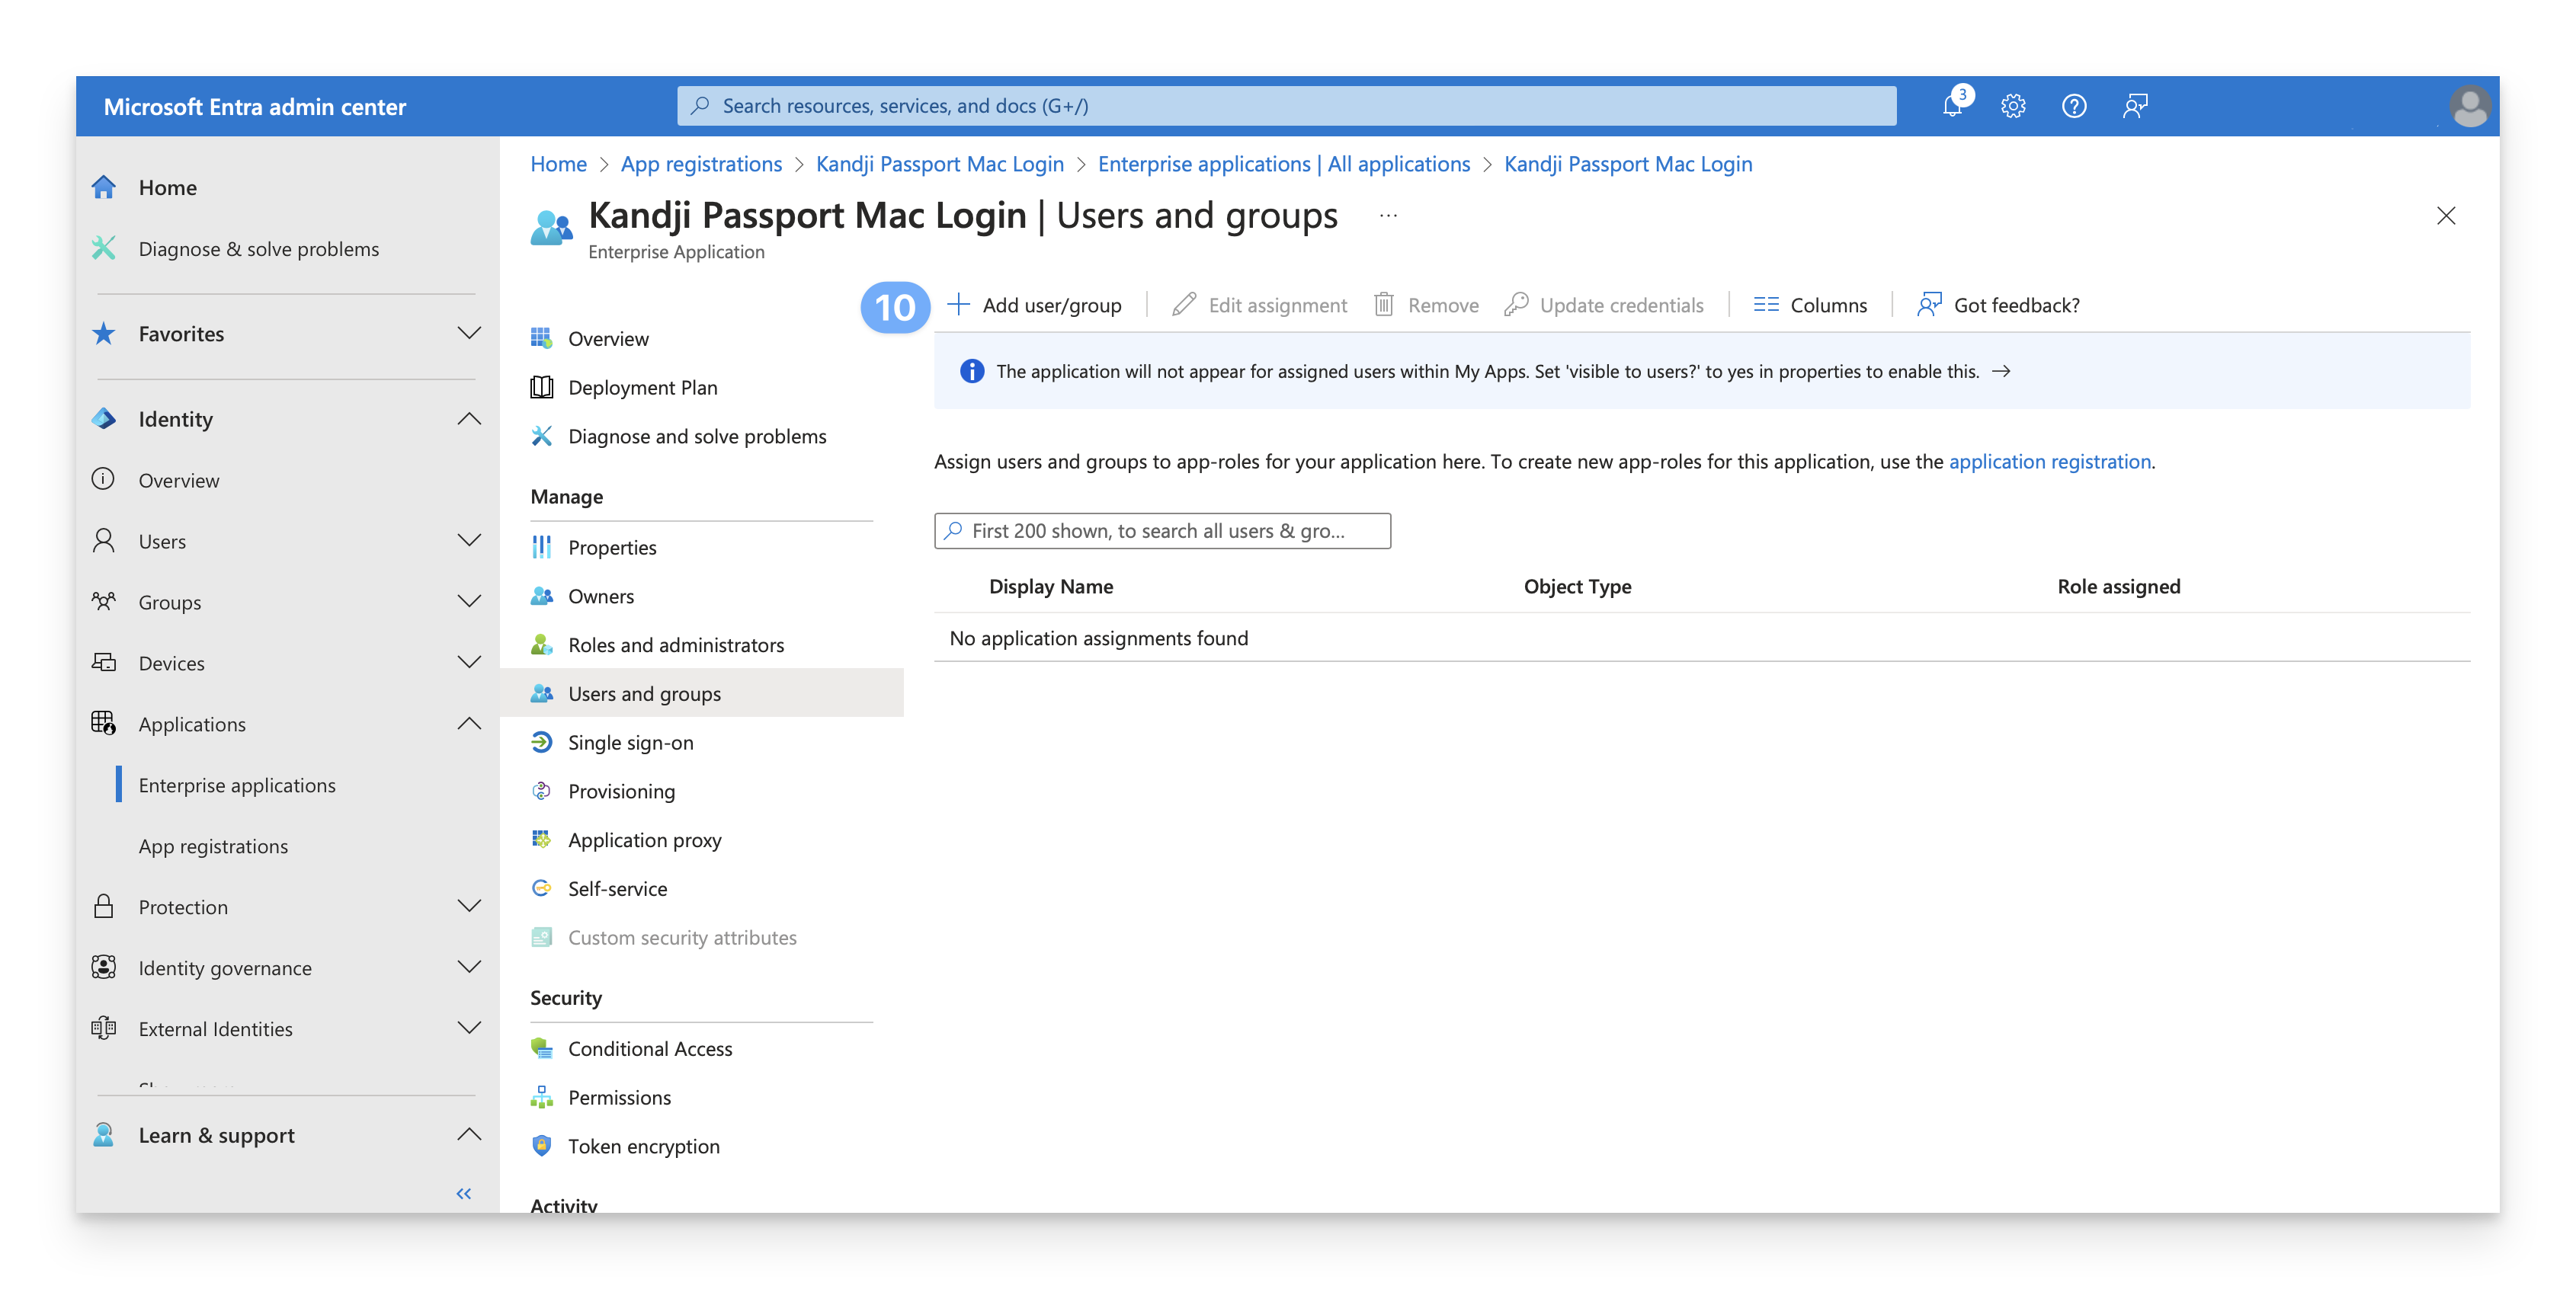Image resolution: width=2576 pixels, height=1289 pixels.
Task: Click the users and groups search field
Action: click(x=1162, y=530)
